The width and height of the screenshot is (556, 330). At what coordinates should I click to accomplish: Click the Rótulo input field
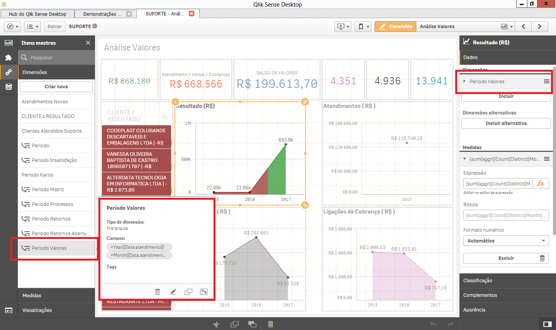point(506,215)
